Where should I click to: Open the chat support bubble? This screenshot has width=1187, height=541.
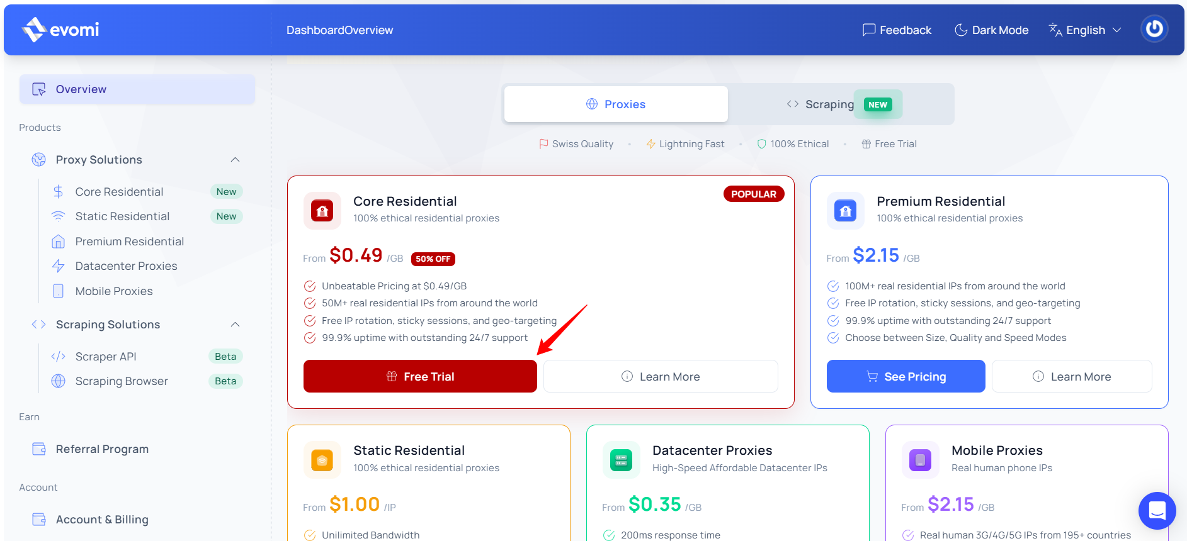pos(1157,511)
